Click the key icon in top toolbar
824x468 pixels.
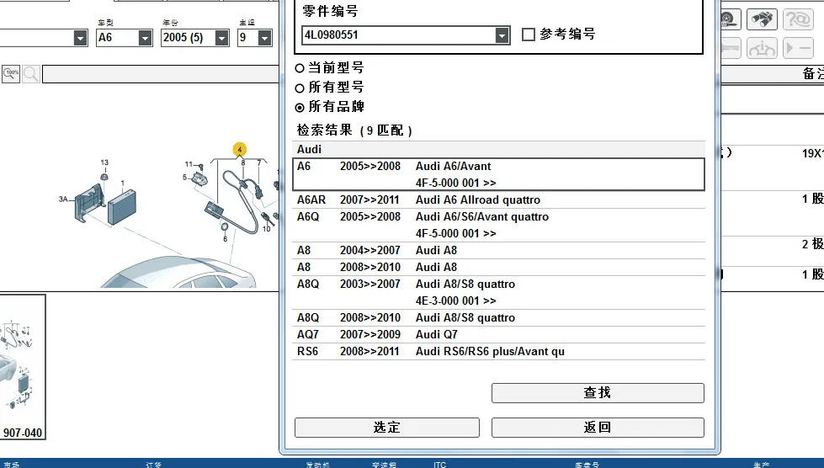[x=730, y=48]
